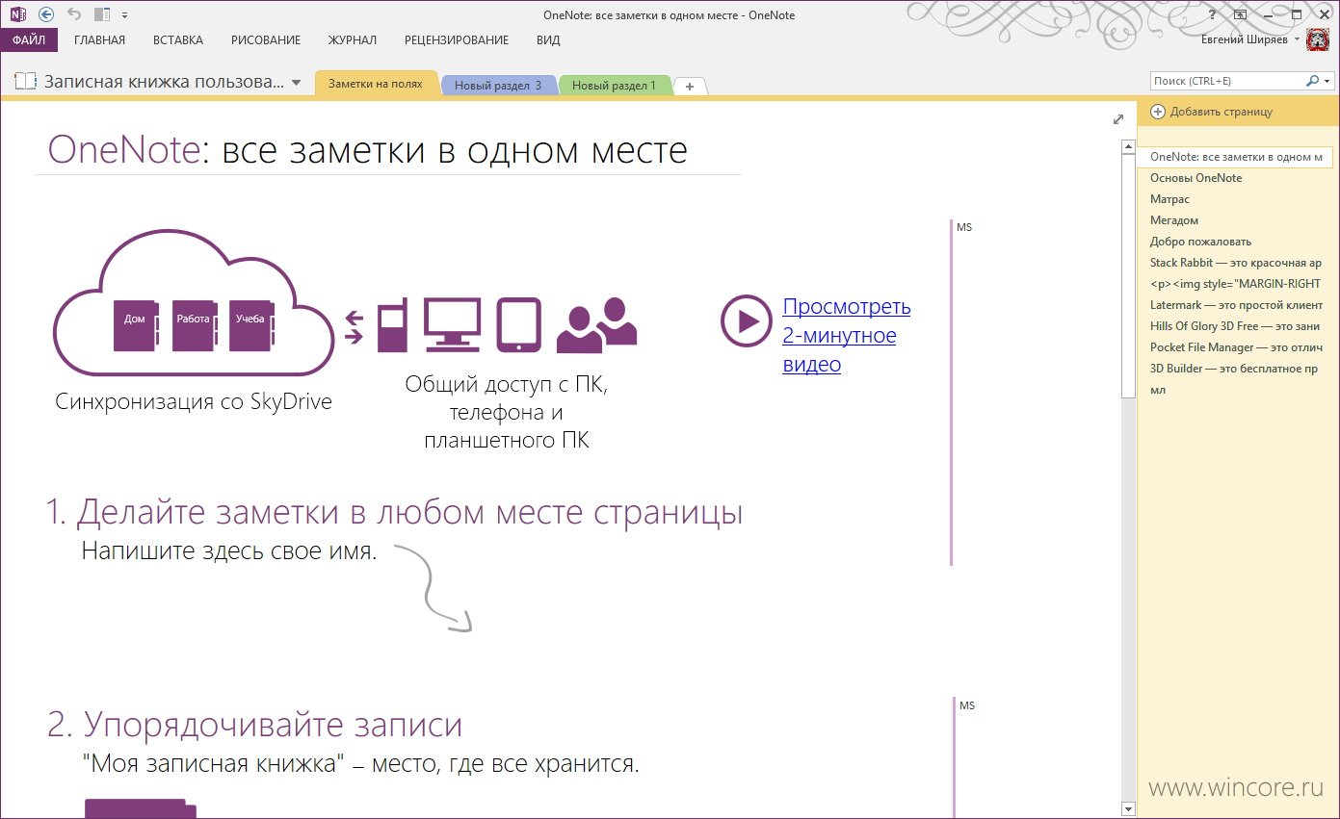Click the OneNote application logo icon

pyautogui.click(x=17, y=14)
